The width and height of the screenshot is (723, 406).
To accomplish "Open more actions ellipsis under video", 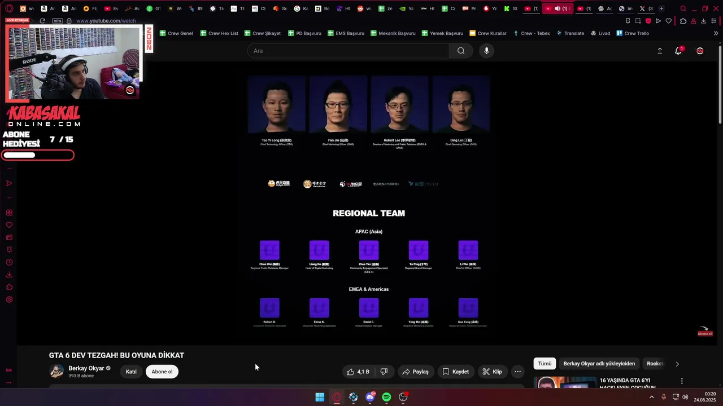I will [517, 372].
